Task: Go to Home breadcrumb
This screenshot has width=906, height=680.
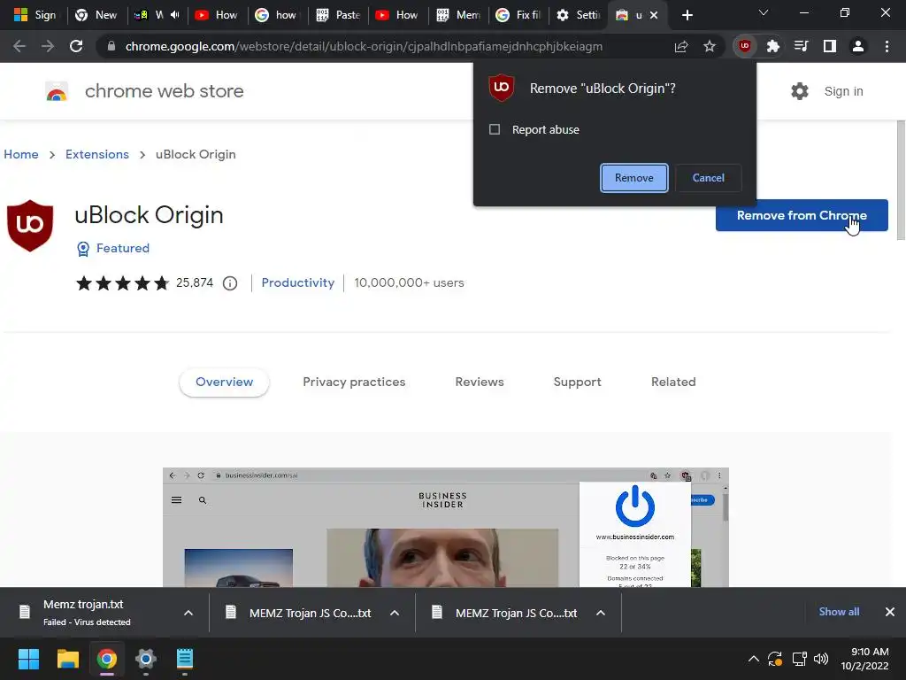Action: (x=21, y=154)
